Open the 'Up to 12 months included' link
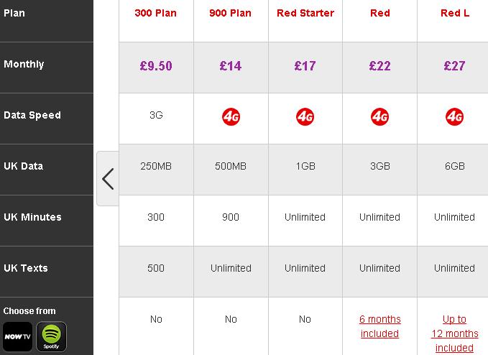 pyautogui.click(x=454, y=333)
